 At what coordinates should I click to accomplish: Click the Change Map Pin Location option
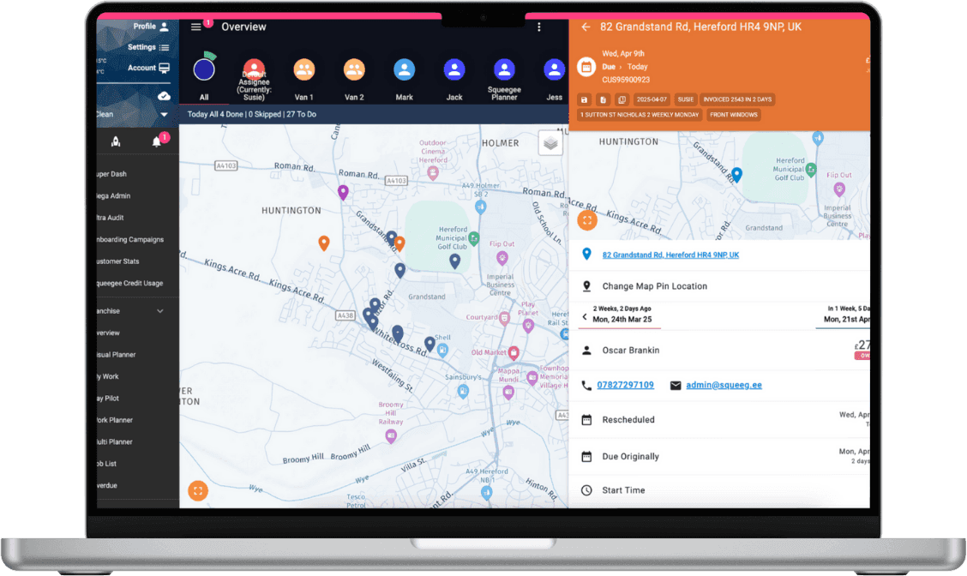click(x=655, y=286)
